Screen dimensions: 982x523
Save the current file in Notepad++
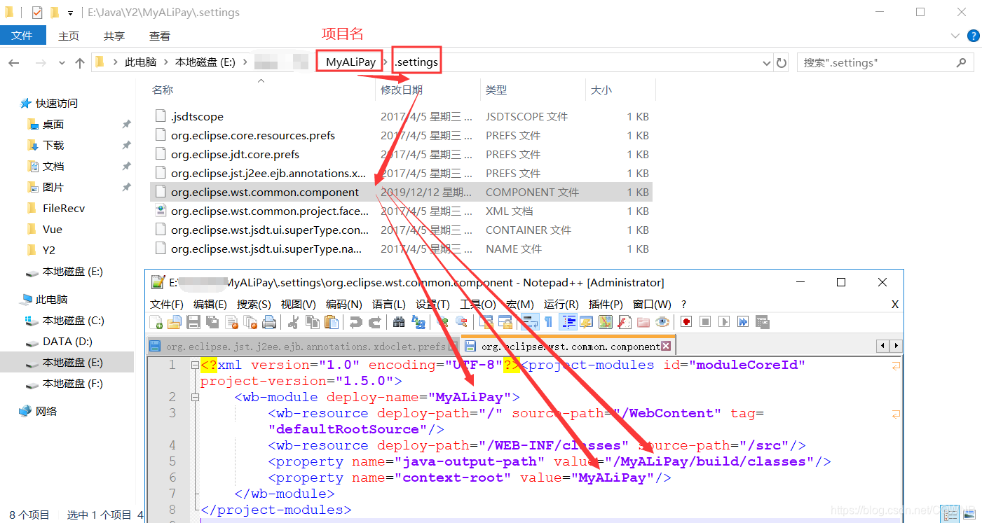[x=193, y=322]
